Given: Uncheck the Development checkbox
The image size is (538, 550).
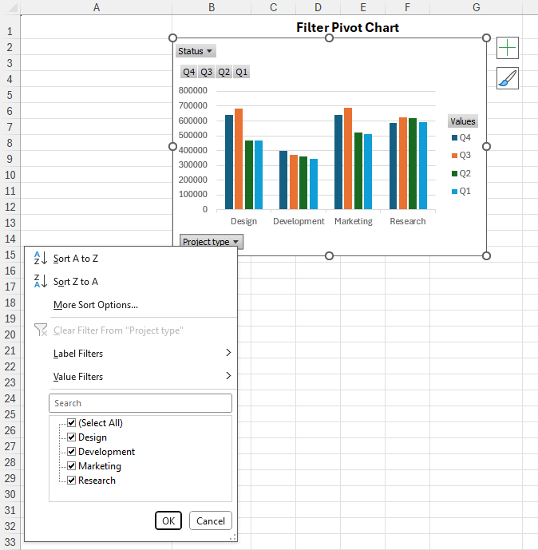Looking at the screenshot, I should 72,452.
